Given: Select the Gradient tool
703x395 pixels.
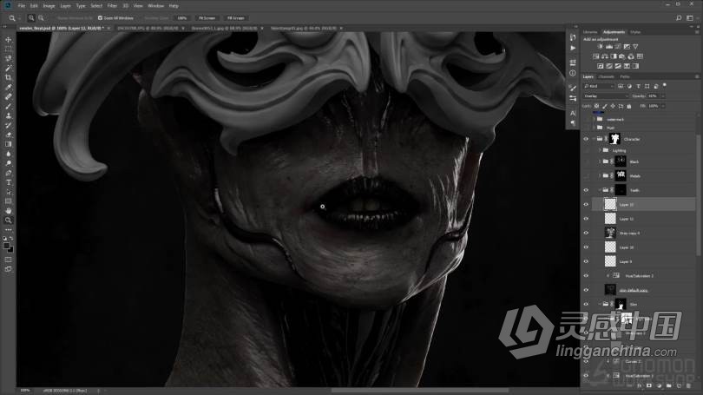Looking at the screenshot, I should pos(8,144).
